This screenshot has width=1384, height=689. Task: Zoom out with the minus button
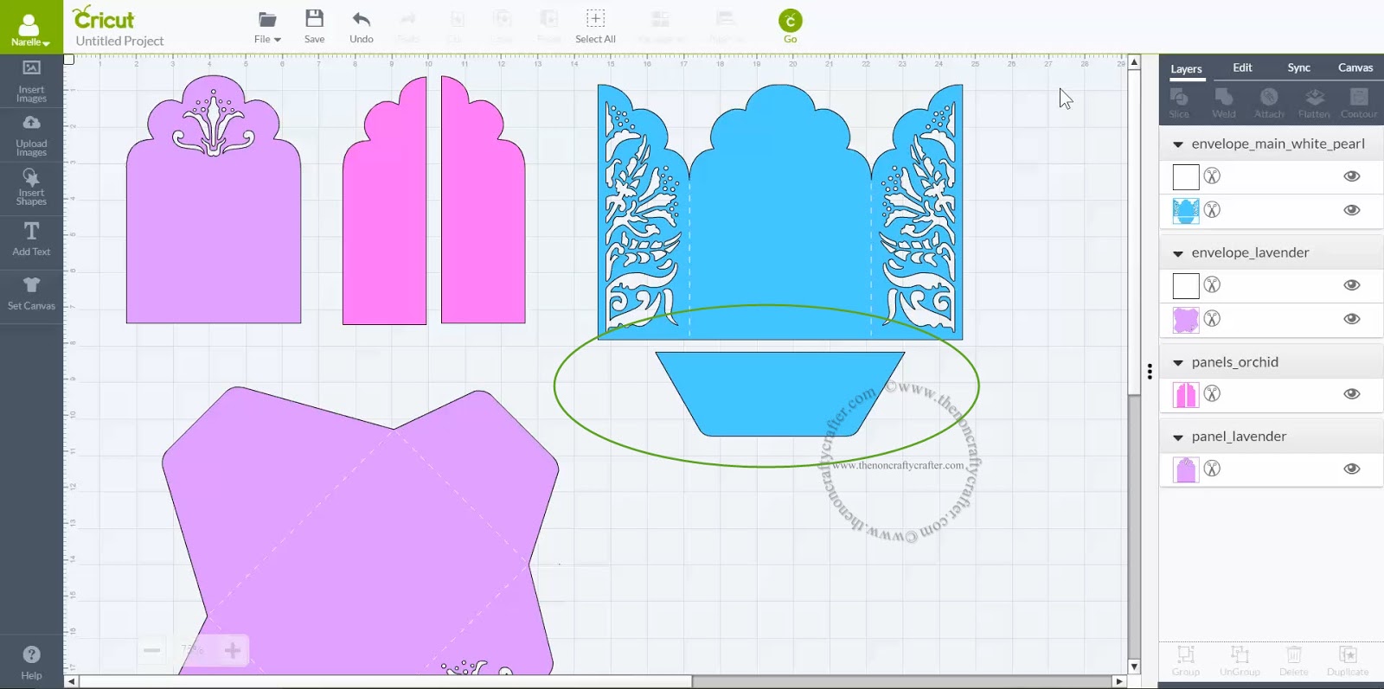[x=152, y=650]
